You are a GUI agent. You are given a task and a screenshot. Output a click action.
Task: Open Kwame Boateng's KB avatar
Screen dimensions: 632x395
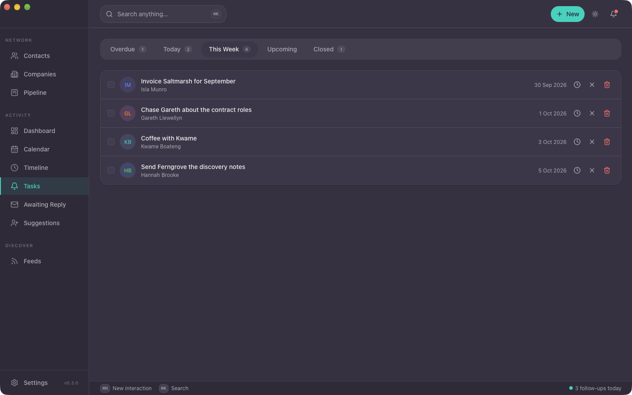[128, 142]
